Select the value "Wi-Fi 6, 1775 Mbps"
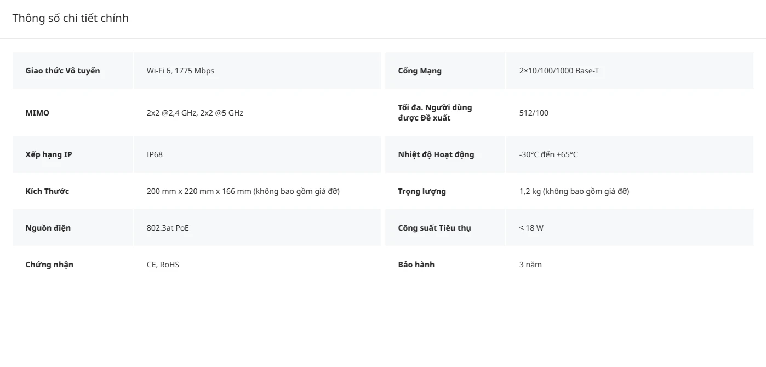The width and height of the screenshot is (766, 367). coord(180,71)
